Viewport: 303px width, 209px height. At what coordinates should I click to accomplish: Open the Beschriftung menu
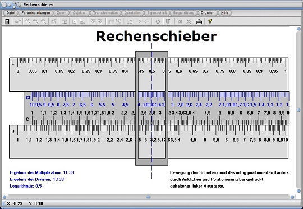(183, 13)
